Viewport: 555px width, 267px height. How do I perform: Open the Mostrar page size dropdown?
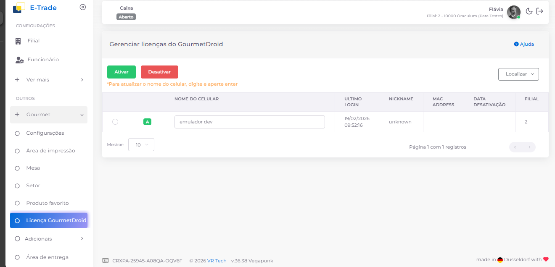coord(141,145)
